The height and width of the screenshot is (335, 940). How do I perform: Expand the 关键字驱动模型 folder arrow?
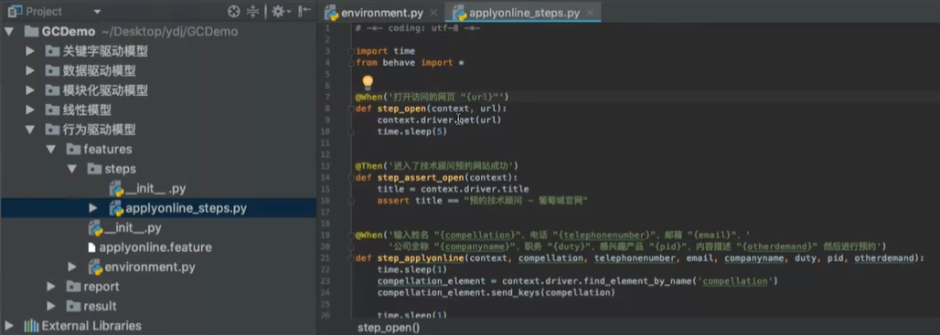(x=30, y=51)
